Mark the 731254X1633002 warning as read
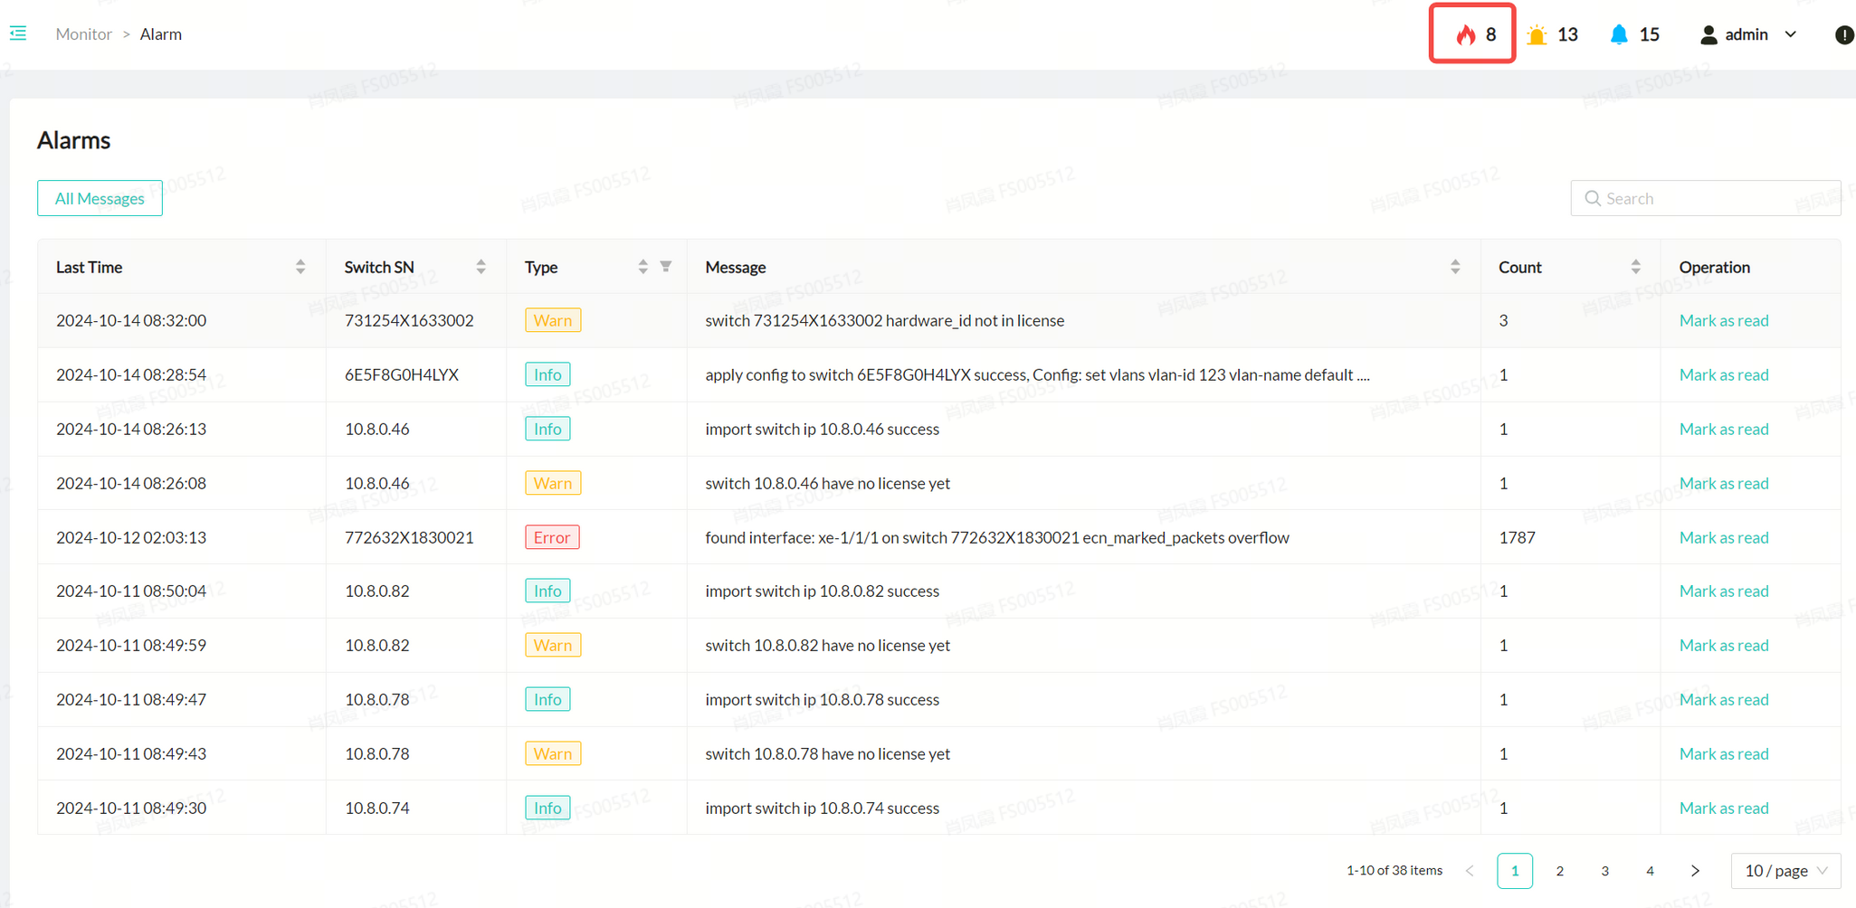 coord(1723,320)
